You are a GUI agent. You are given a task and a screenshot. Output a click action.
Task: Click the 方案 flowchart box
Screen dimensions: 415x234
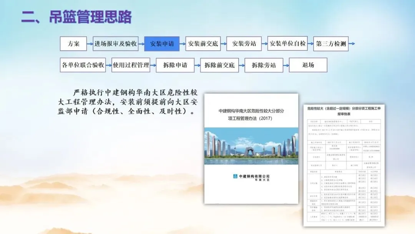tap(73, 44)
